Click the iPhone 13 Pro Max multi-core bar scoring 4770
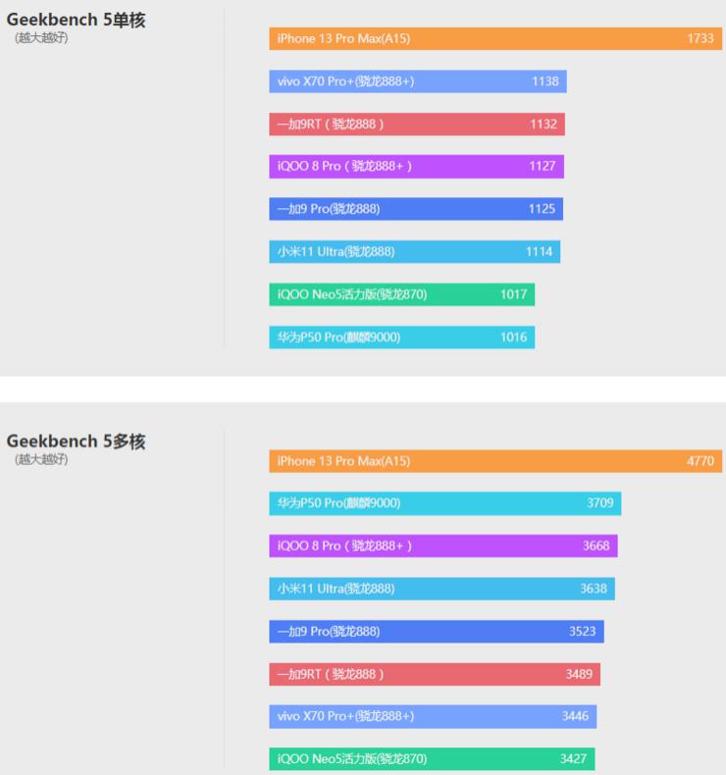This screenshot has width=726, height=775. click(495, 461)
